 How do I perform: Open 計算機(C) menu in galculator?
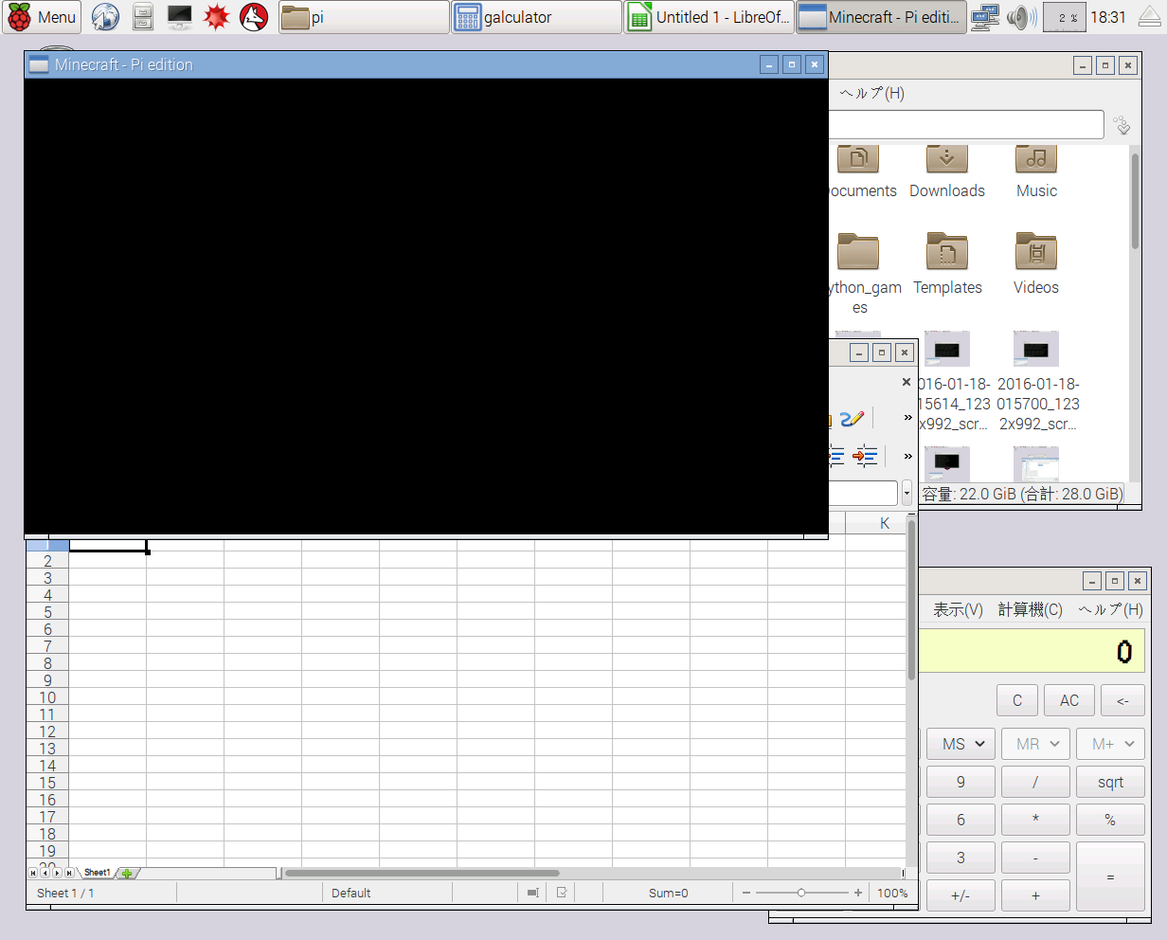click(x=1031, y=609)
